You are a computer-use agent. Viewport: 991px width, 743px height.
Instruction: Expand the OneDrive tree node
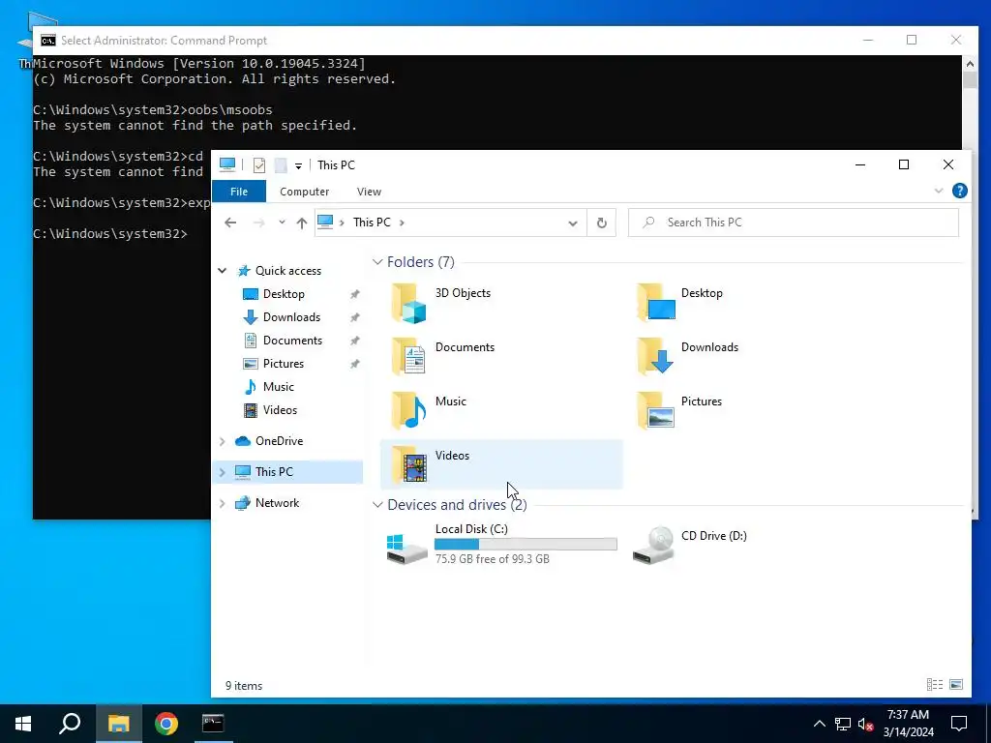pyautogui.click(x=223, y=441)
